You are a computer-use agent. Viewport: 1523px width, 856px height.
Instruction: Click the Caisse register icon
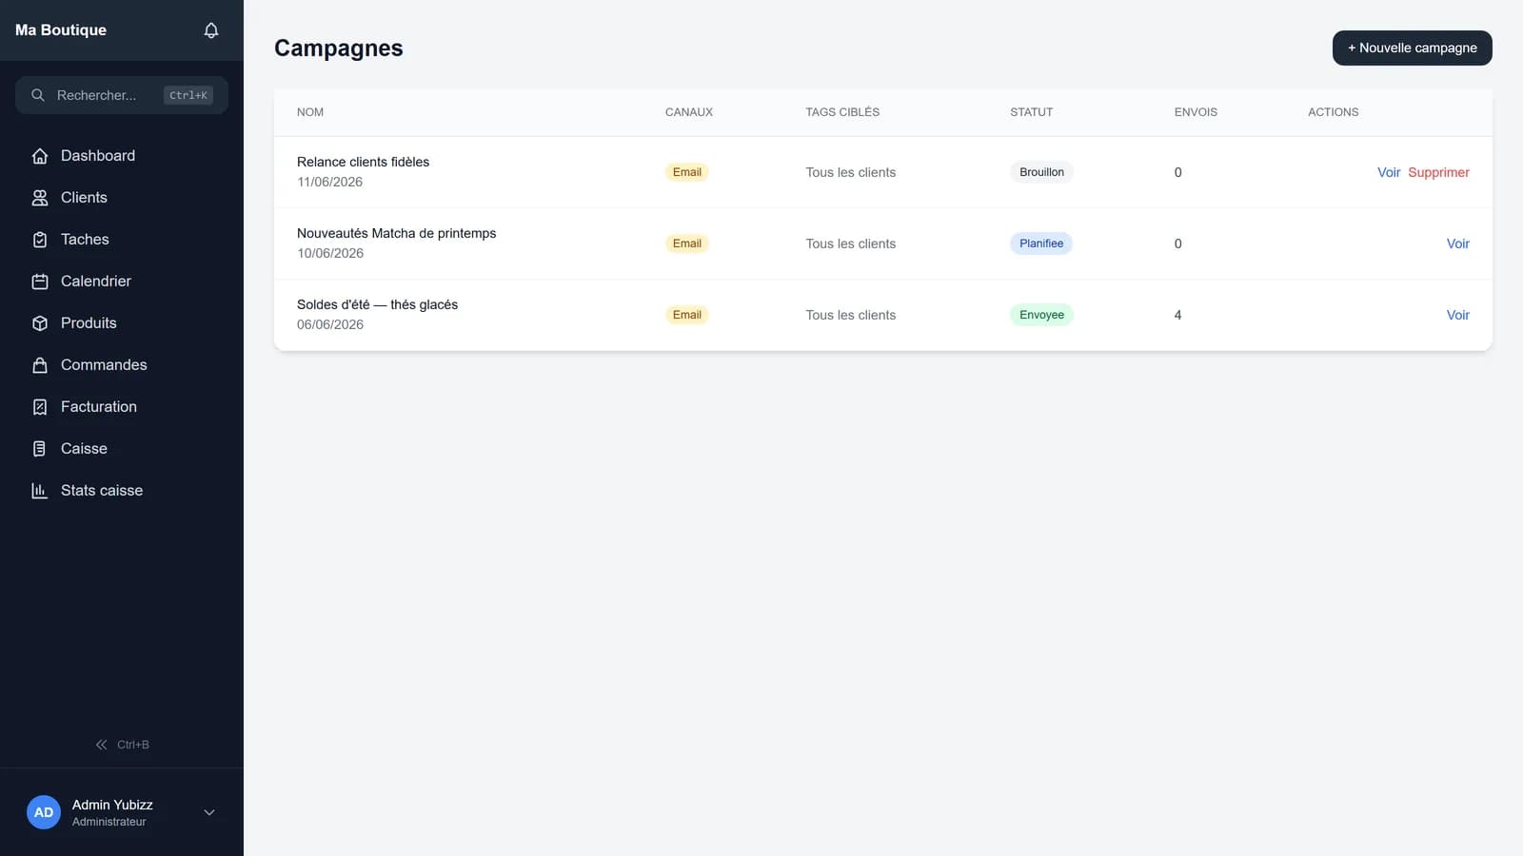(x=40, y=449)
